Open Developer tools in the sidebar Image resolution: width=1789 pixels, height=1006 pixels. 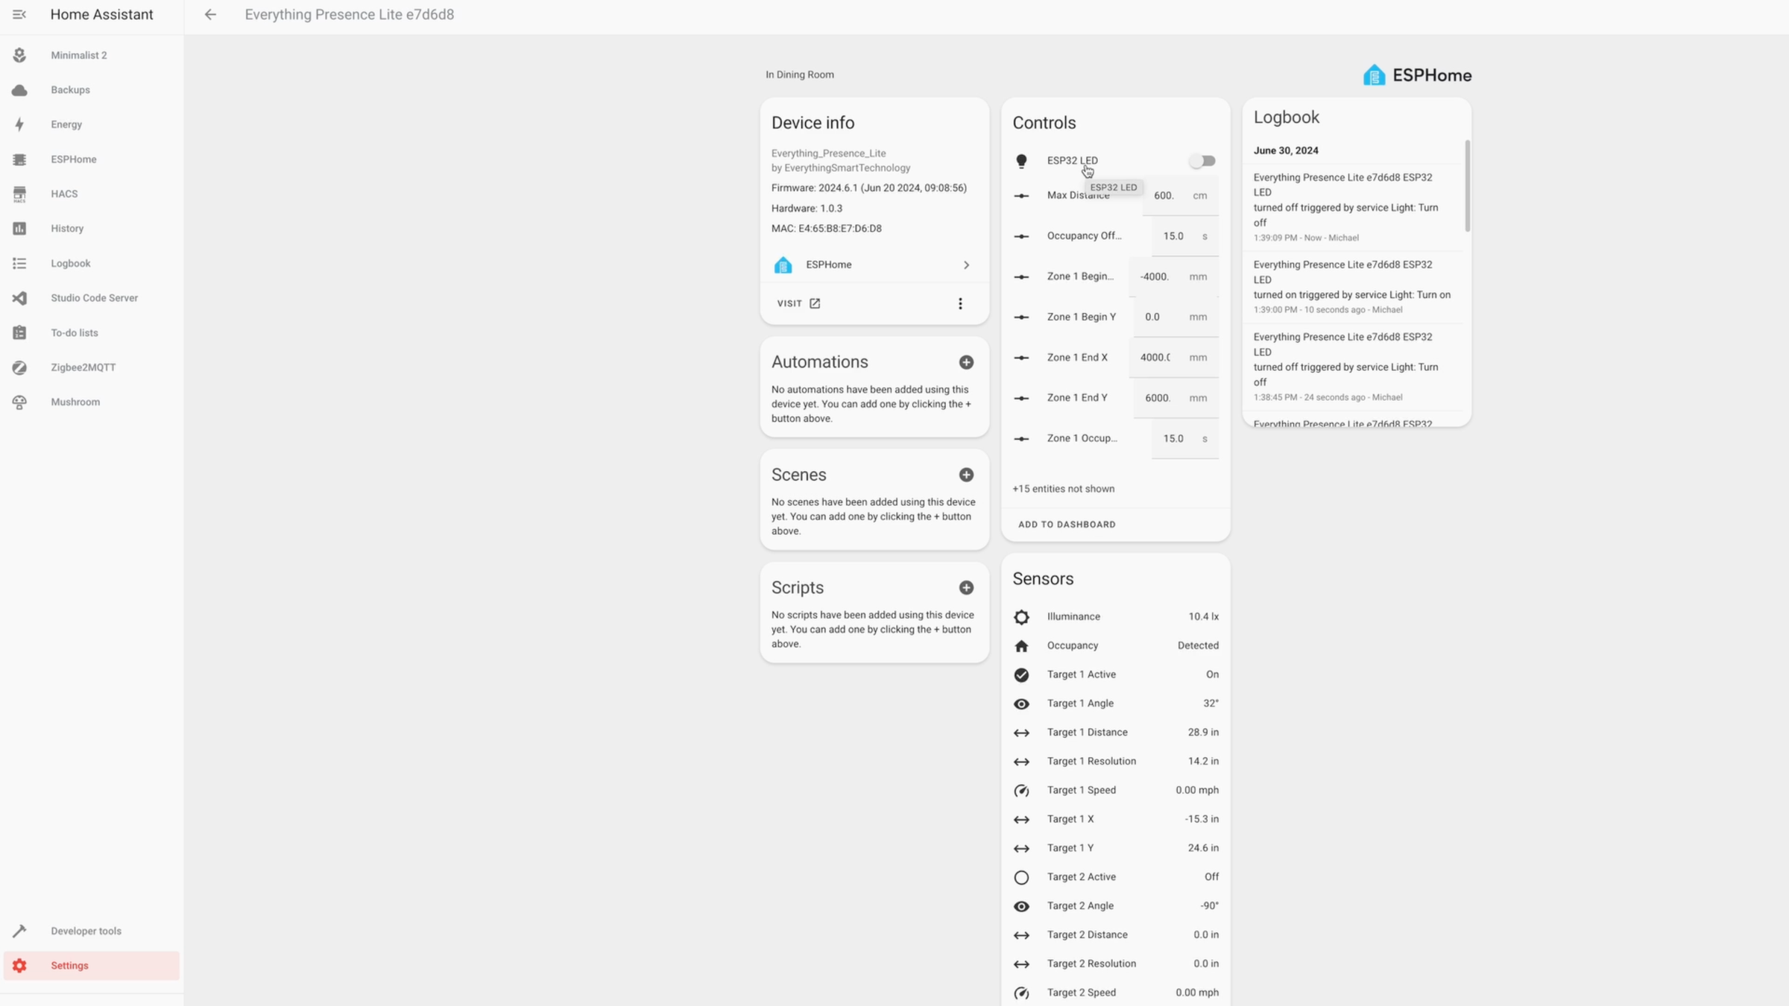tap(86, 931)
